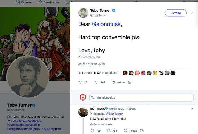Like Toby Turner's tweet with heart icon

click(x=114, y=82)
